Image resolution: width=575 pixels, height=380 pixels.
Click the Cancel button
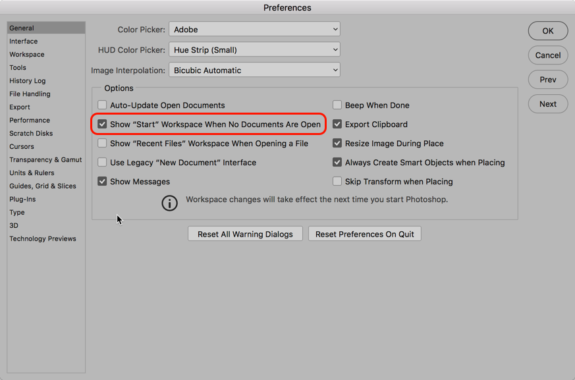tap(548, 55)
